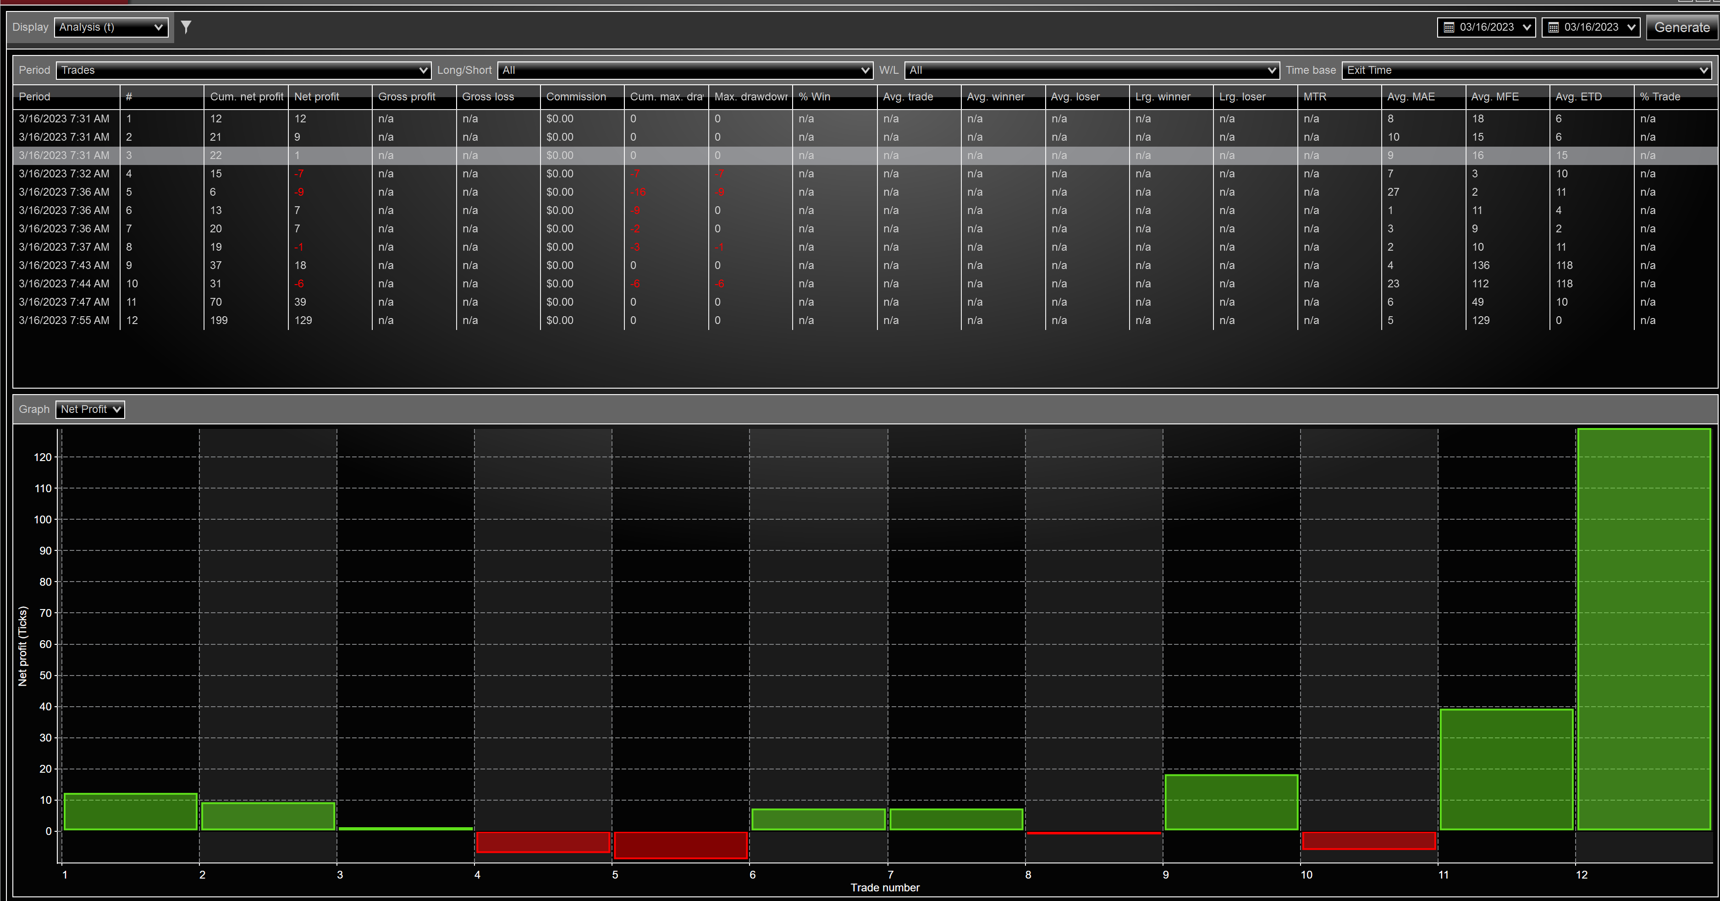Click the green bar for trade 1
The height and width of the screenshot is (901, 1720).
coord(130,812)
